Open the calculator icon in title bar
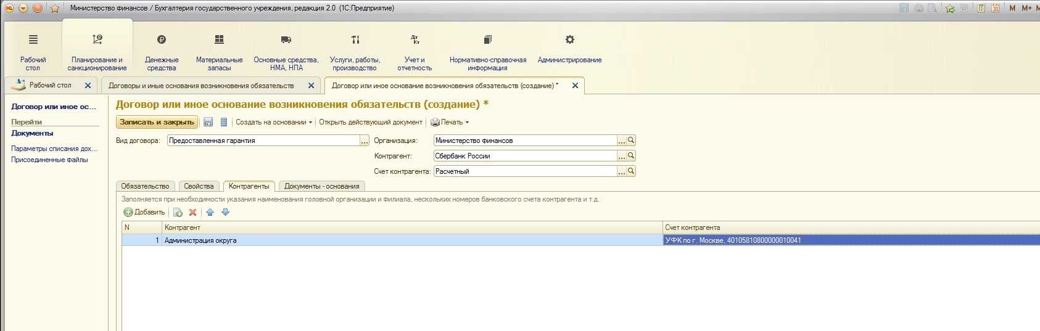Viewport: 1040px width, 331px height. [981, 8]
